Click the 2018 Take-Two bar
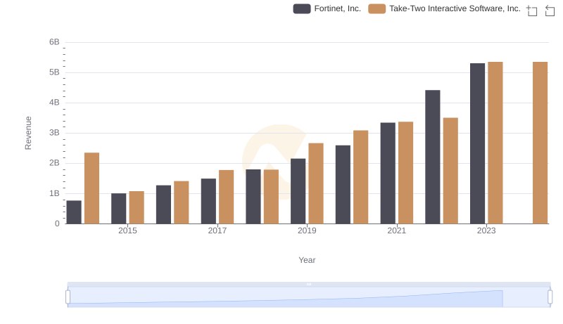This screenshot has height=324, width=563. pos(271,197)
